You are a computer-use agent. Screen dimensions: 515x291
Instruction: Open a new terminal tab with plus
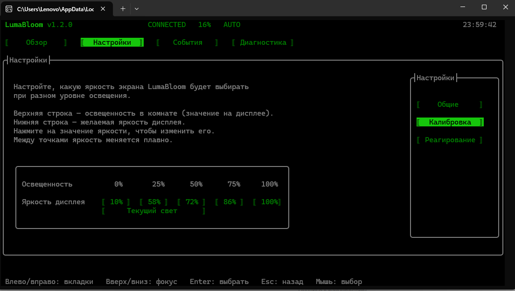tap(123, 9)
